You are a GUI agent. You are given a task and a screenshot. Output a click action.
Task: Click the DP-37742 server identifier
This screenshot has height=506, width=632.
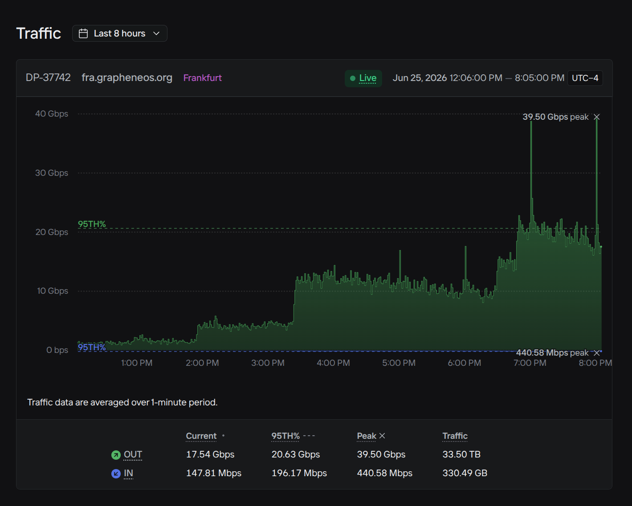tap(48, 77)
